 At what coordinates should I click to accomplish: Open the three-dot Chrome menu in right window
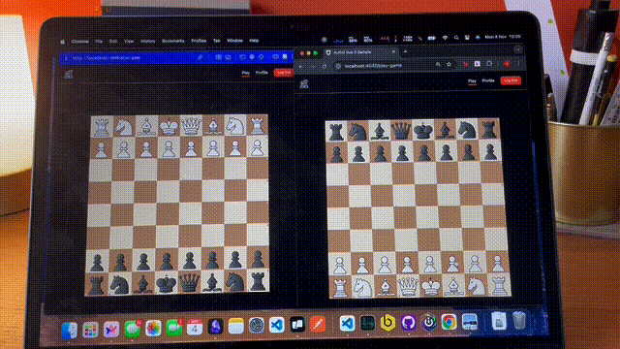click(x=518, y=63)
